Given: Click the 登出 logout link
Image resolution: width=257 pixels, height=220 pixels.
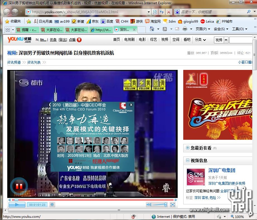Looking at the screenshot, I should [63, 40].
